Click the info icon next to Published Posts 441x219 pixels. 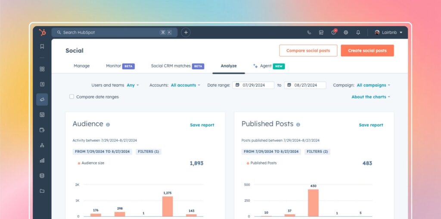[x=298, y=125]
